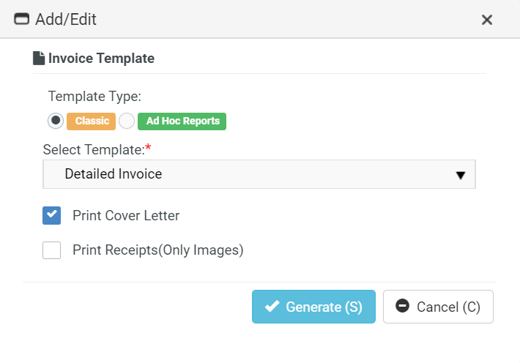Uncheck the Print Cover Letter checkbox
The height and width of the screenshot is (363, 520).
click(x=52, y=215)
